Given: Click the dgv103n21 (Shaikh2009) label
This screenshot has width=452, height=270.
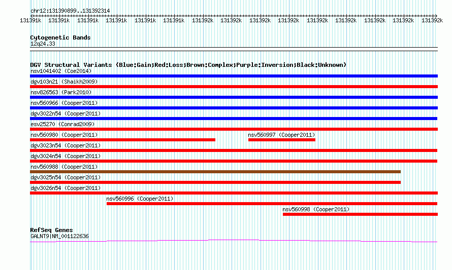Looking at the screenshot, I should point(64,82).
